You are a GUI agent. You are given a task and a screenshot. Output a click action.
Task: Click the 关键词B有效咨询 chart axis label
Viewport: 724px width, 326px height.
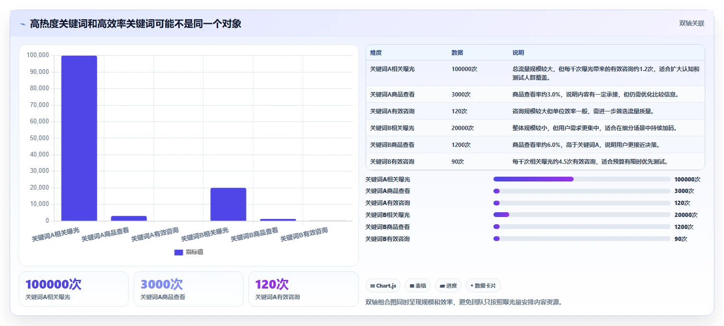(x=304, y=234)
